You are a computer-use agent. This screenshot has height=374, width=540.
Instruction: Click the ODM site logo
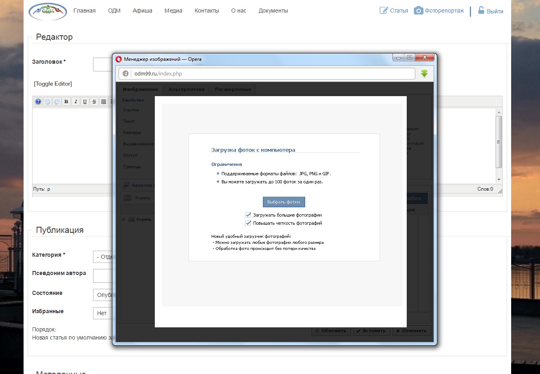pyautogui.click(x=48, y=11)
